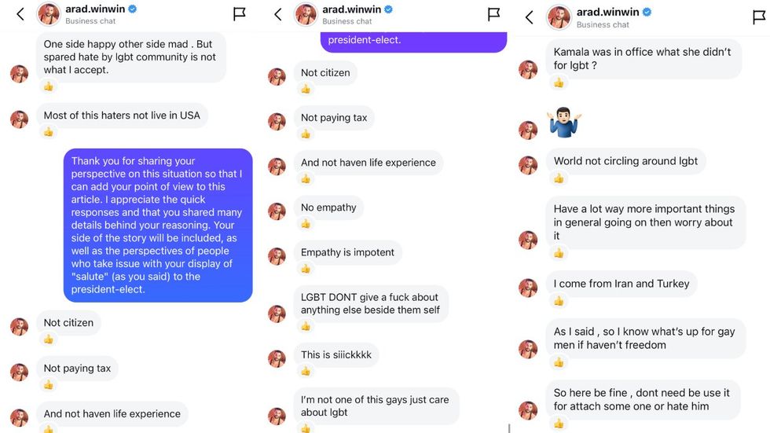The width and height of the screenshot is (770, 433).
Task: Tap thumbs-up reaction under "Most of this haters" message
Action: point(48,132)
